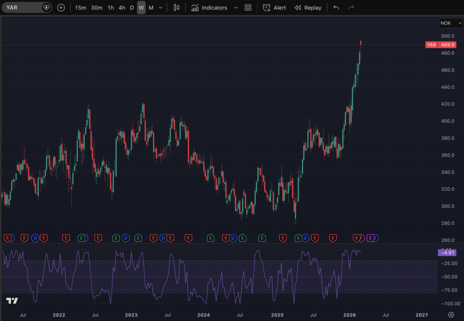Click the YAR symbol search field
The height and width of the screenshot is (321, 464).
[x=23, y=8]
